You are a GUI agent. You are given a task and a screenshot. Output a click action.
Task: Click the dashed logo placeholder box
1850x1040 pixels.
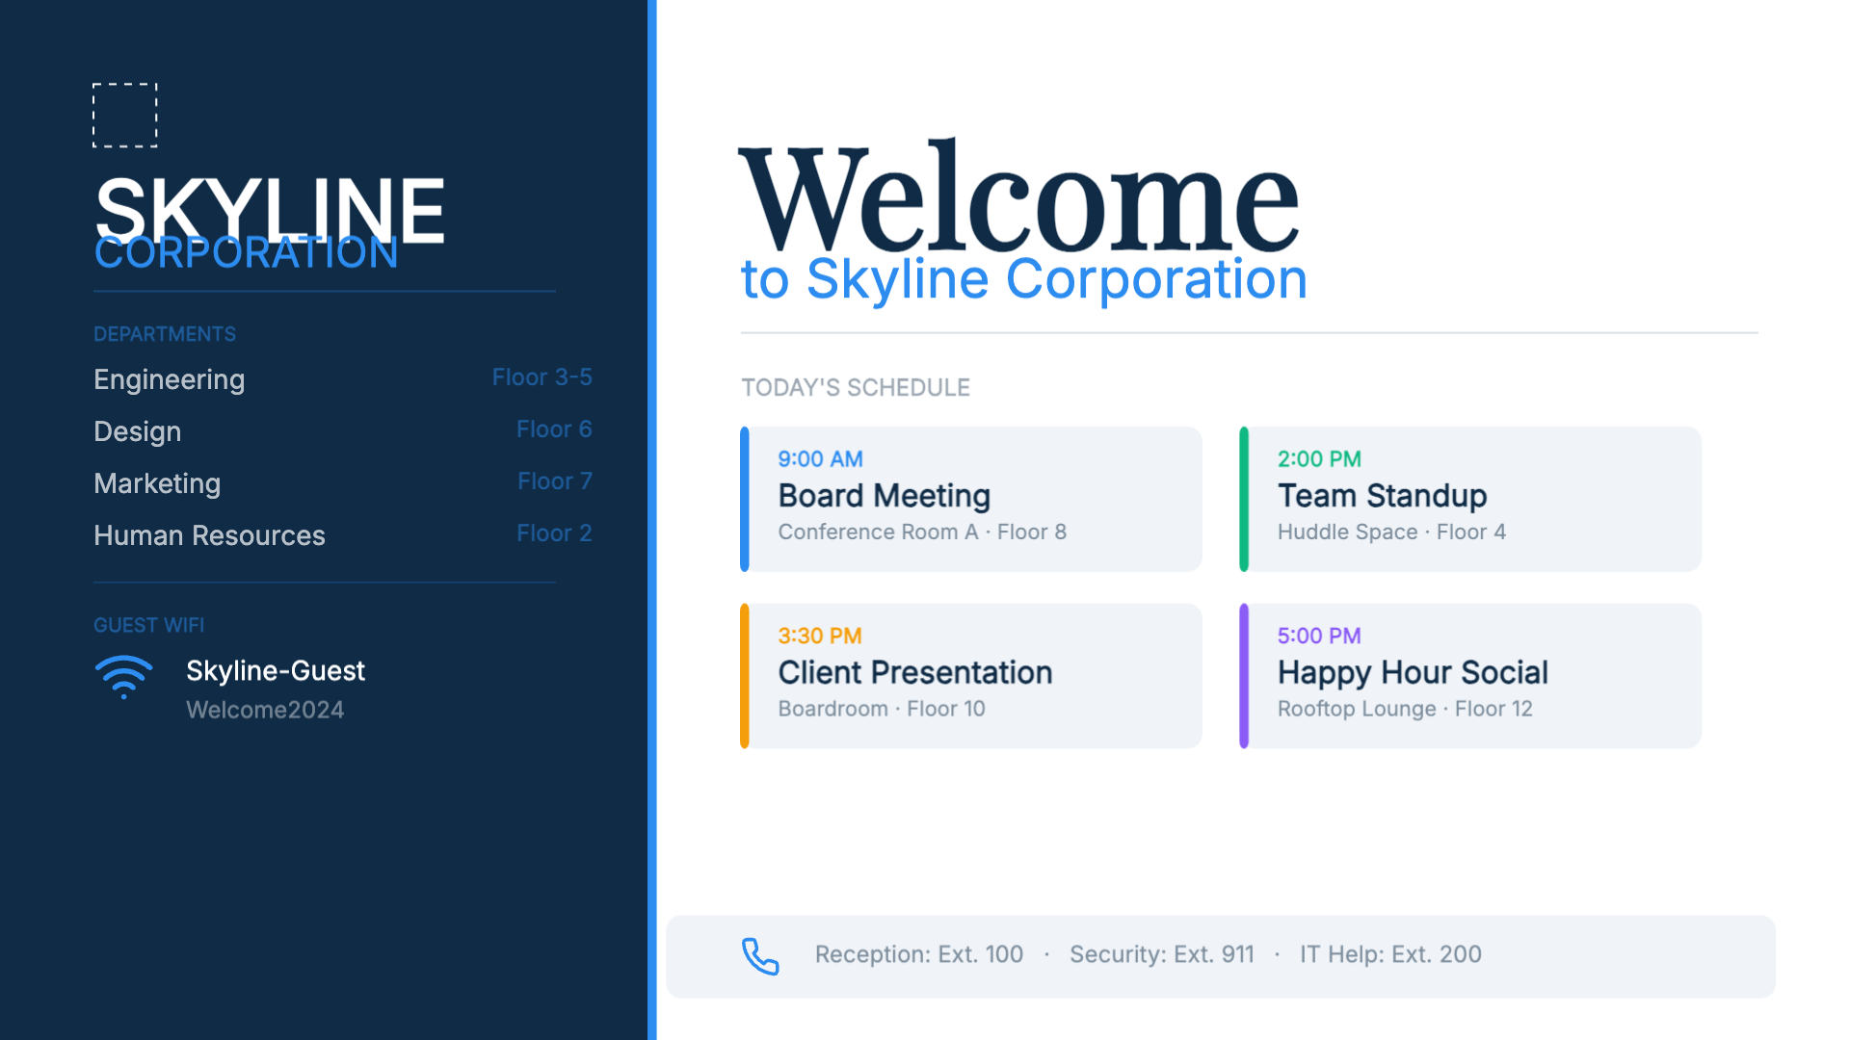point(124,115)
